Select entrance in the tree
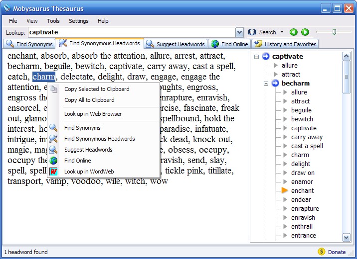Screen dimensions: 357x259 click(x=304, y=236)
